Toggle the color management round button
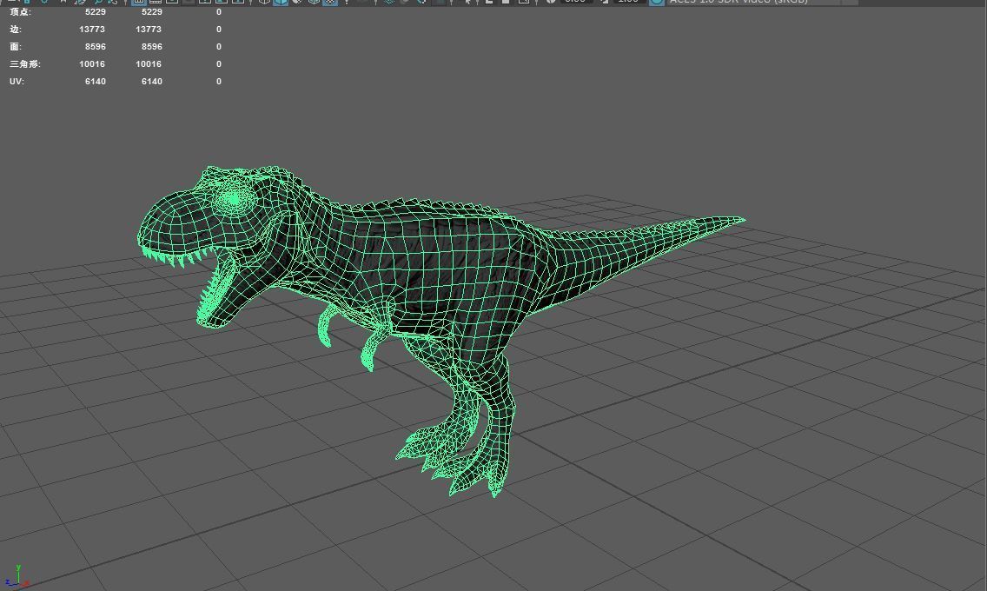The image size is (987, 591). 657,2
